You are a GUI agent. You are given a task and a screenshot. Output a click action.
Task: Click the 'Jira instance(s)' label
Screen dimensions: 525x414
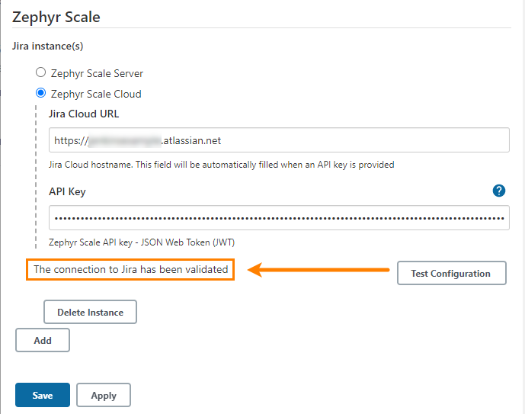tap(47, 47)
